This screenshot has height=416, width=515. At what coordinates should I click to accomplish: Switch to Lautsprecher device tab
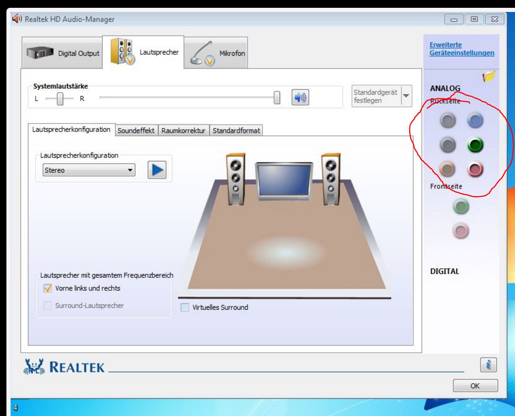pos(143,52)
